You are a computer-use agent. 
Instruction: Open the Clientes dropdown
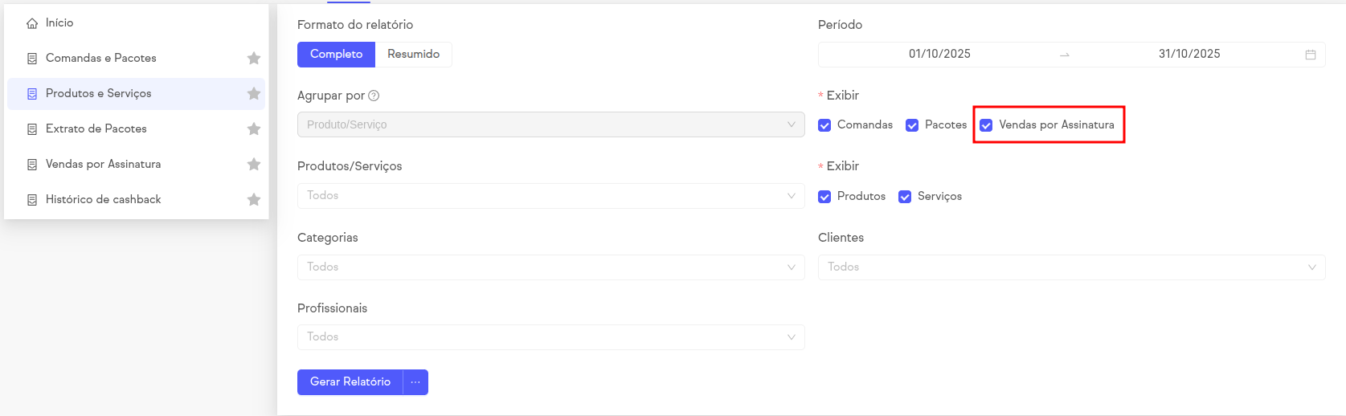point(1071,267)
